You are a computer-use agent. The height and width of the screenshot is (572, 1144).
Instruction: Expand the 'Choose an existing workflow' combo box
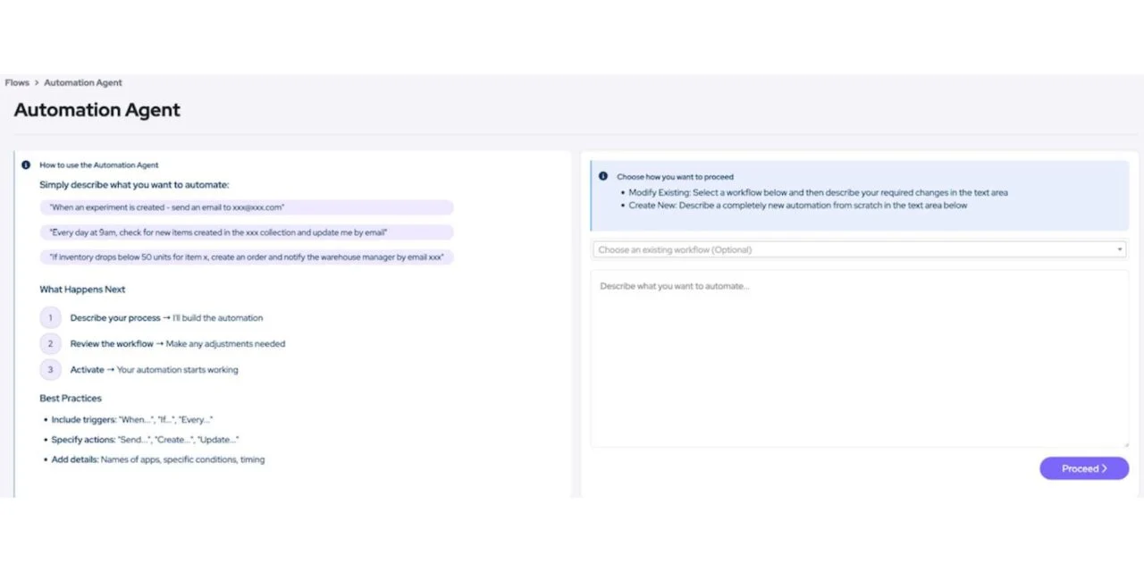coord(849,250)
